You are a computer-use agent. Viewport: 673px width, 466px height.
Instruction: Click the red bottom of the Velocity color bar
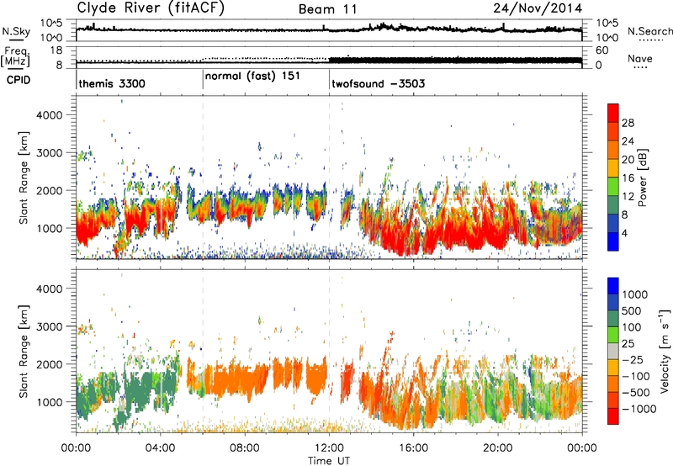point(613,416)
